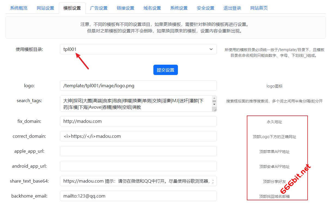
Task: Click the 退出登录 link
Action: (x=232, y=8)
